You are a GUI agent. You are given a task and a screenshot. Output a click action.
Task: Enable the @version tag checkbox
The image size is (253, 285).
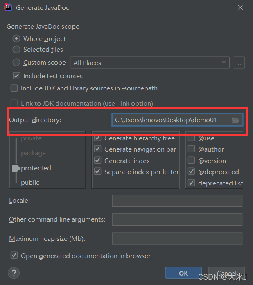[191, 161]
